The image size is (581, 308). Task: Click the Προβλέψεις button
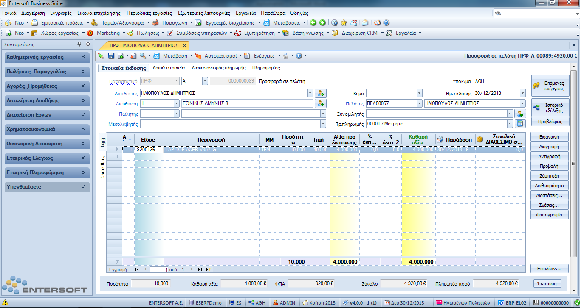point(550,122)
